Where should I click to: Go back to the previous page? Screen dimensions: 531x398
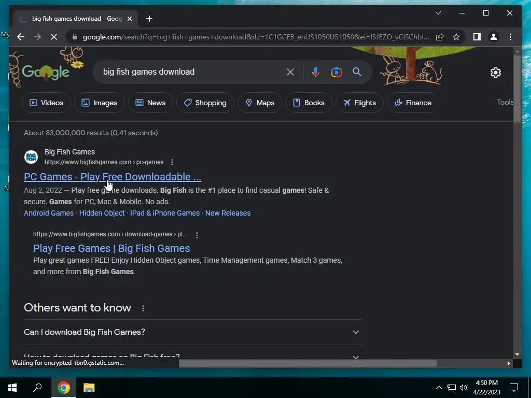click(x=21, y=37)
